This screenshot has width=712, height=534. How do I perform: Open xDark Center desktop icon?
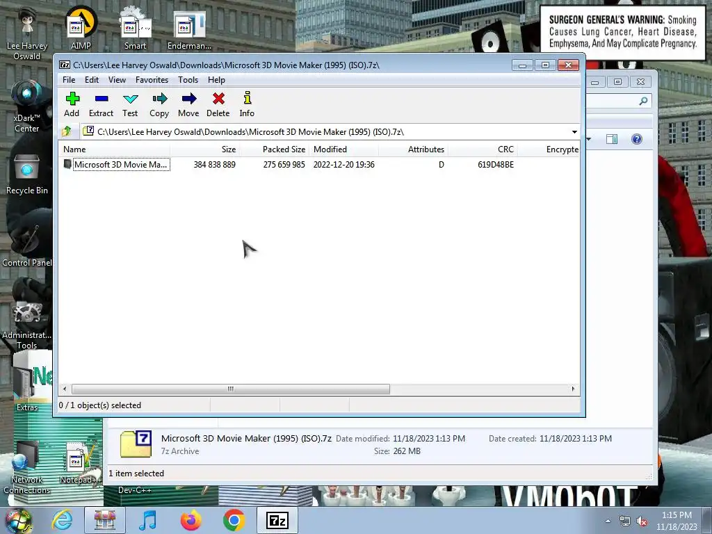click(x=27, y=104)
